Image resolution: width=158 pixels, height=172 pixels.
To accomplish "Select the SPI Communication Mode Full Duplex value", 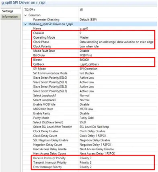I will tap(87, 73).
